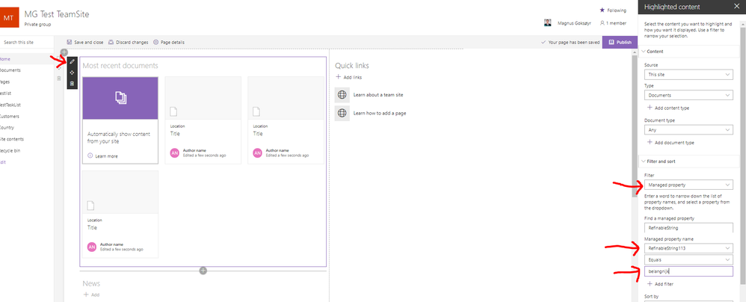Open the Equals operator dropdown
Image resolution: width=746 pixels, height=302 pixels.
[x=688, y=260]
